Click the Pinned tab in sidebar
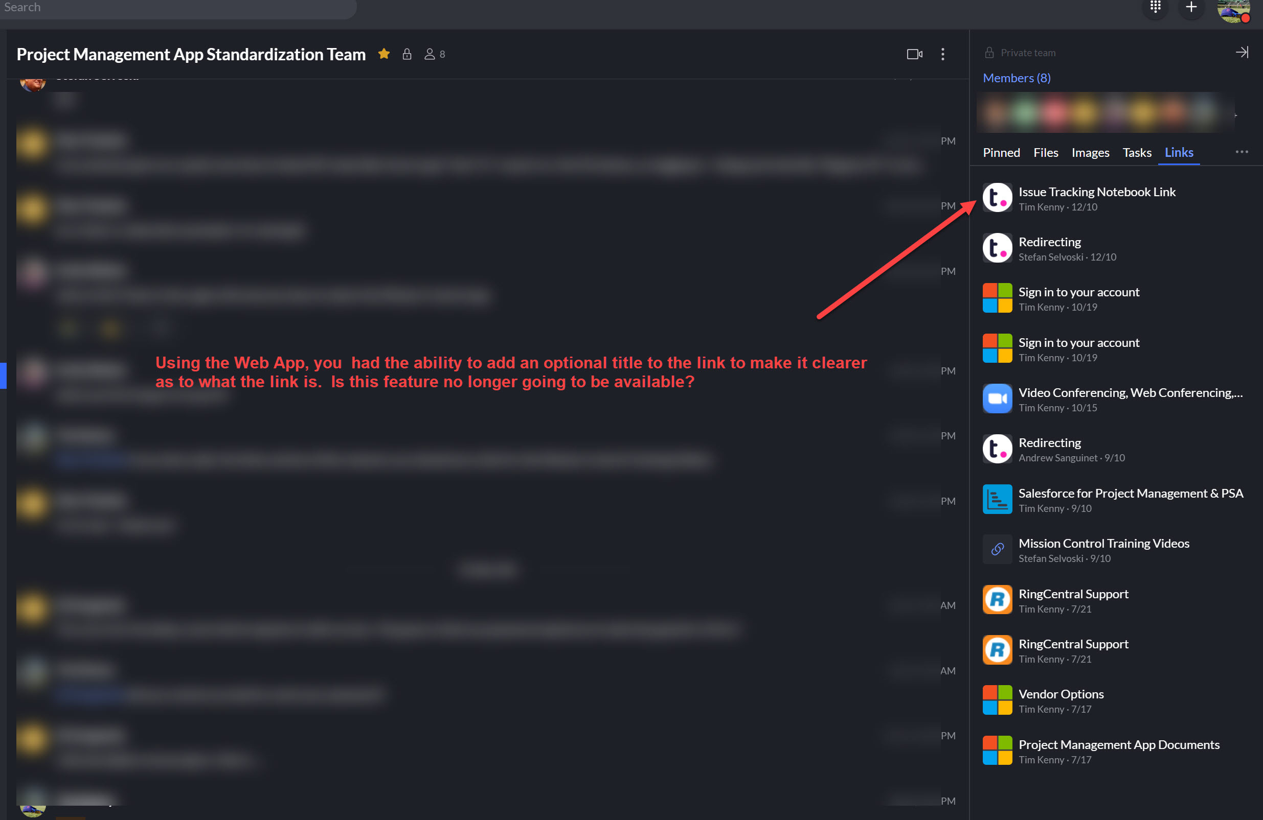The width and height of the screenshot is (1263, 820). pos(1001,153)
